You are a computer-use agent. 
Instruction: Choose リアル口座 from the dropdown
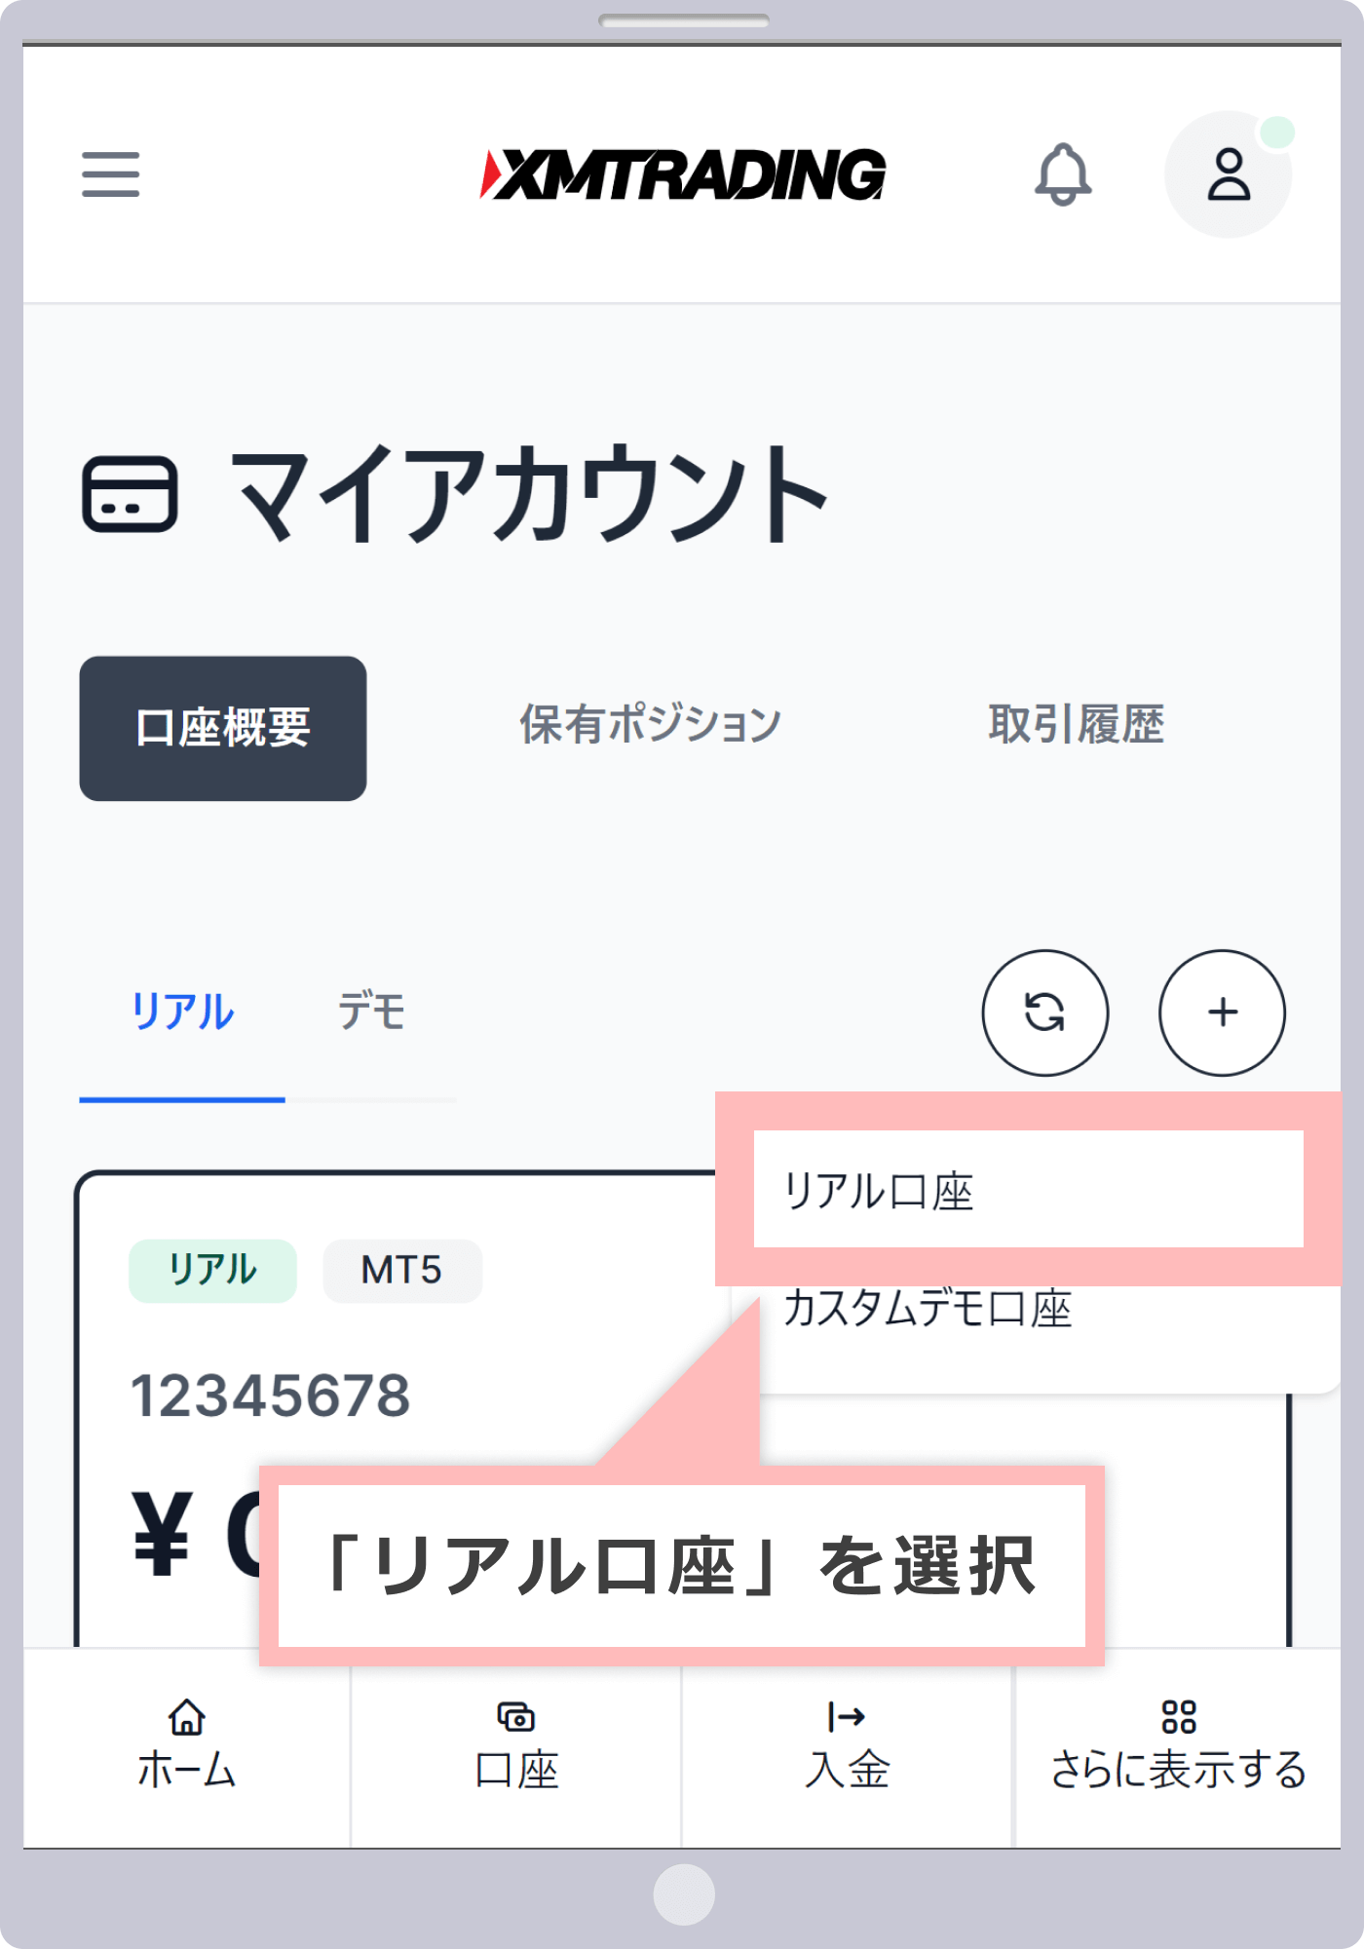pyautogui.click(x=1027, y=1191)
